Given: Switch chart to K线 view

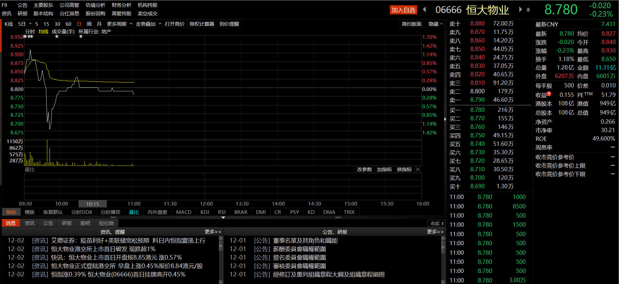Looking at the screenshot, I should click(9, 24).
